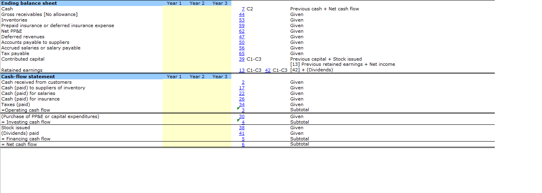Select the '= Net cash flow' label
This screenshot has height=193, width=542.
point(19,144)
